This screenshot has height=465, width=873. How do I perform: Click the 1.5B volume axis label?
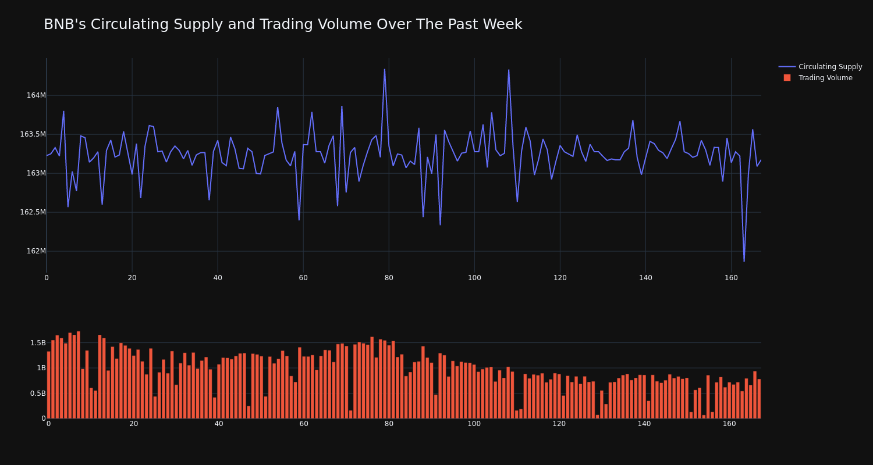tap(38, 343)
